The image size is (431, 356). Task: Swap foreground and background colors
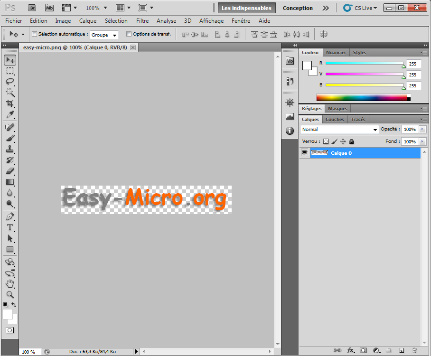pyautogui.click(x=14, y=305)
